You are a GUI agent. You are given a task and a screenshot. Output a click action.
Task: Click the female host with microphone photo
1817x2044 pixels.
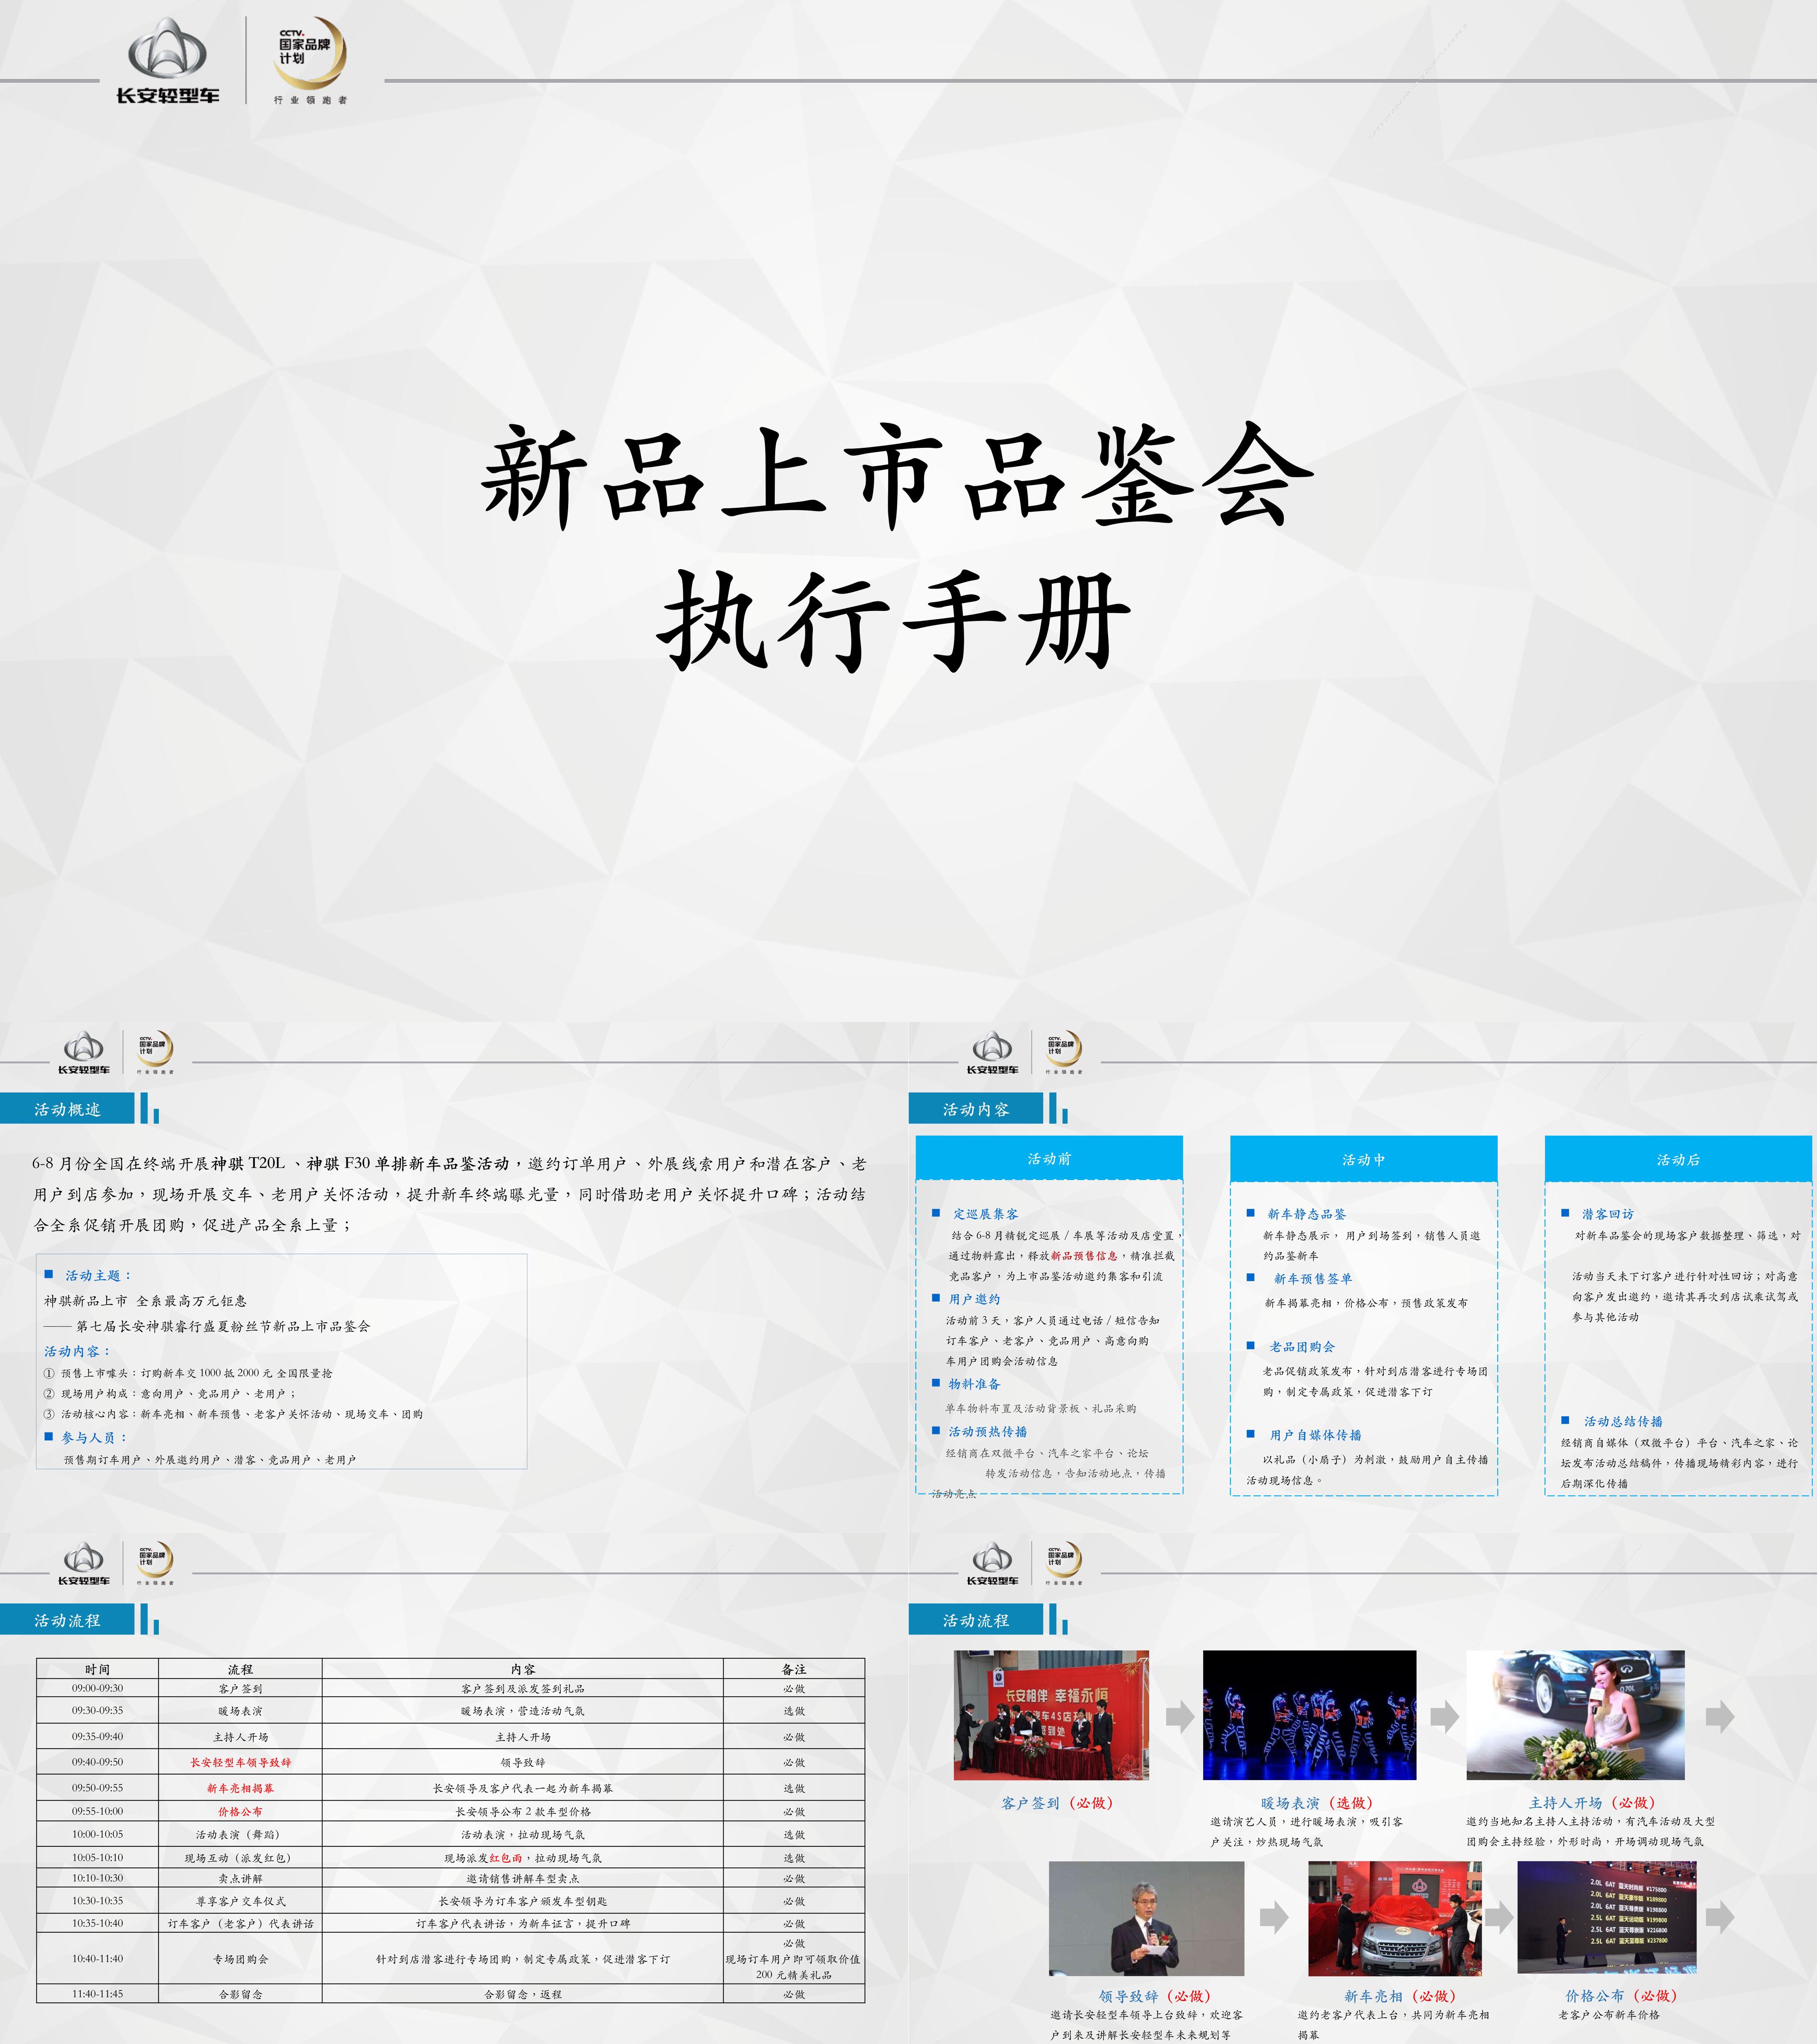pyautogui.click(x=1576, y=1715)
